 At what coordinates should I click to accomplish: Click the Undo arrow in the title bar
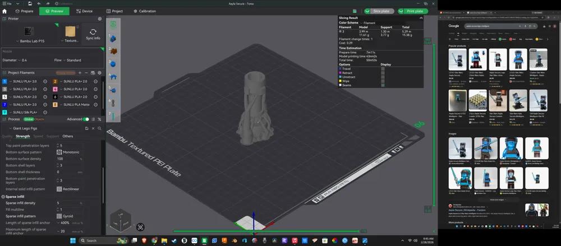click(x=39, y=3)
